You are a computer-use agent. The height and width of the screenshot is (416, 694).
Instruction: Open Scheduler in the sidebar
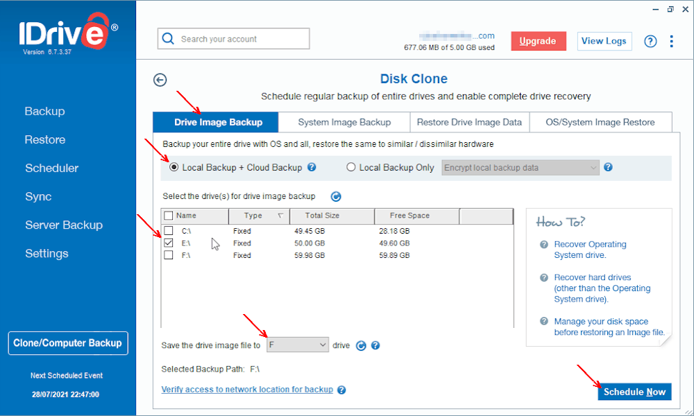[52, 168]
